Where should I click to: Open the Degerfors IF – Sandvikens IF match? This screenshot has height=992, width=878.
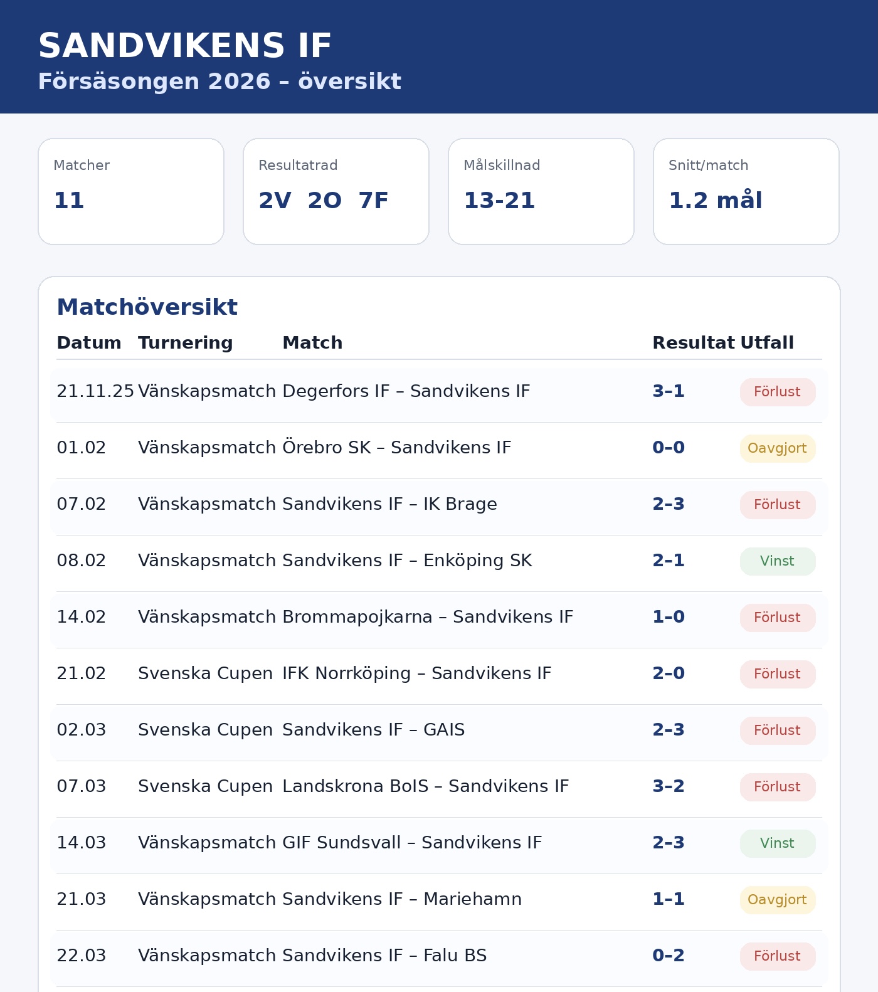(x=406, y=391)
